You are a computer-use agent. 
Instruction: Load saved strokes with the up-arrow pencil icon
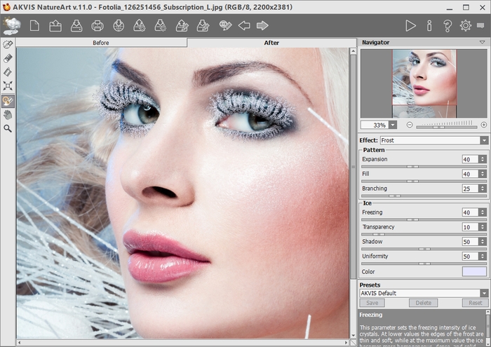coord(182,26)
